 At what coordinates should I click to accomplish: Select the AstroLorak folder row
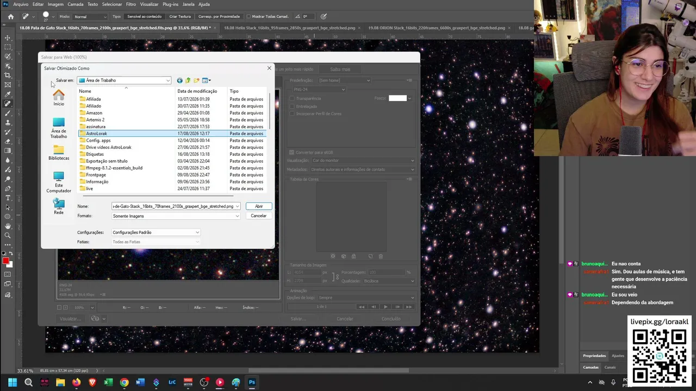click(x=172, y=134)
